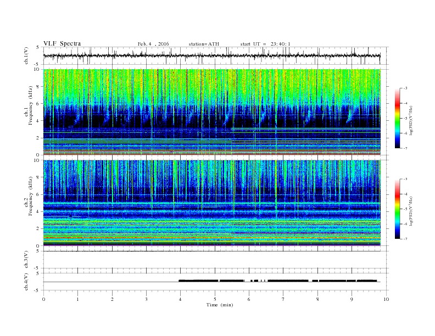Click the ch.1 frequency tick label '4'
Viewport: 435px width, 336px height.
tap(38, 121)
